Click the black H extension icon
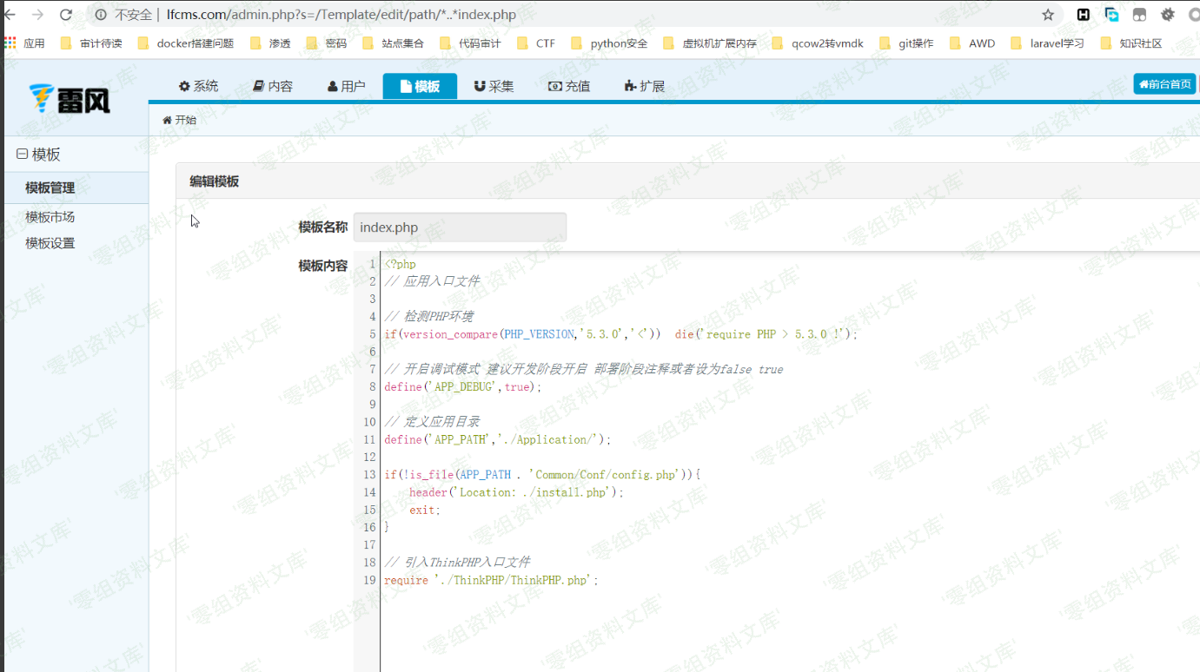 (x=1084, y=15)
